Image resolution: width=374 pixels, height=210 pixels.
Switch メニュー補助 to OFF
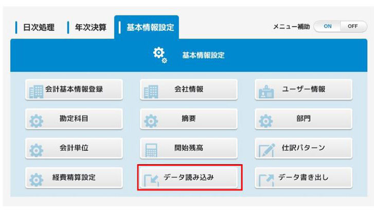[x=353, y=26]
